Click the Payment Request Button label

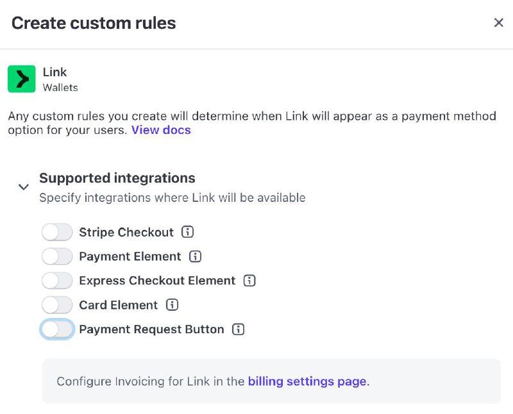151,329
